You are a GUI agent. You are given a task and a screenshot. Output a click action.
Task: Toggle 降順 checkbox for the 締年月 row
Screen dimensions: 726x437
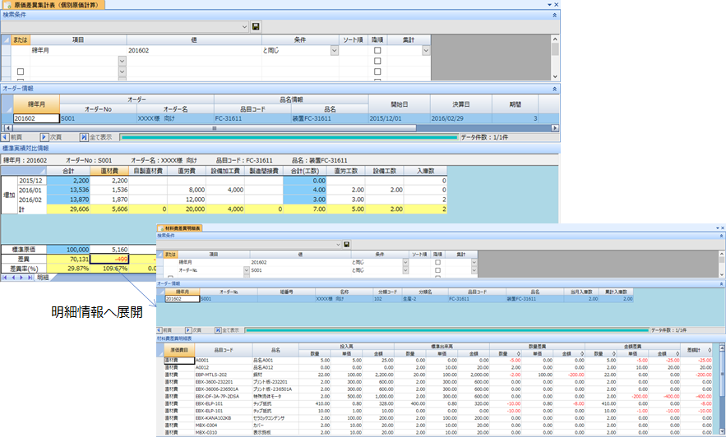pyautogui.click(x=377, y=50)
